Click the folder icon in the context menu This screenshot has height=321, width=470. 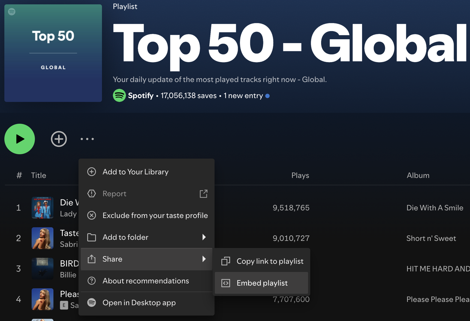click(92, 237)
